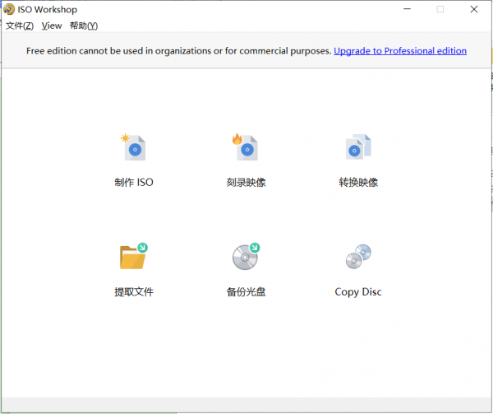
Task: Follow the Upgrade to Professional edition link
Action: 400,51
